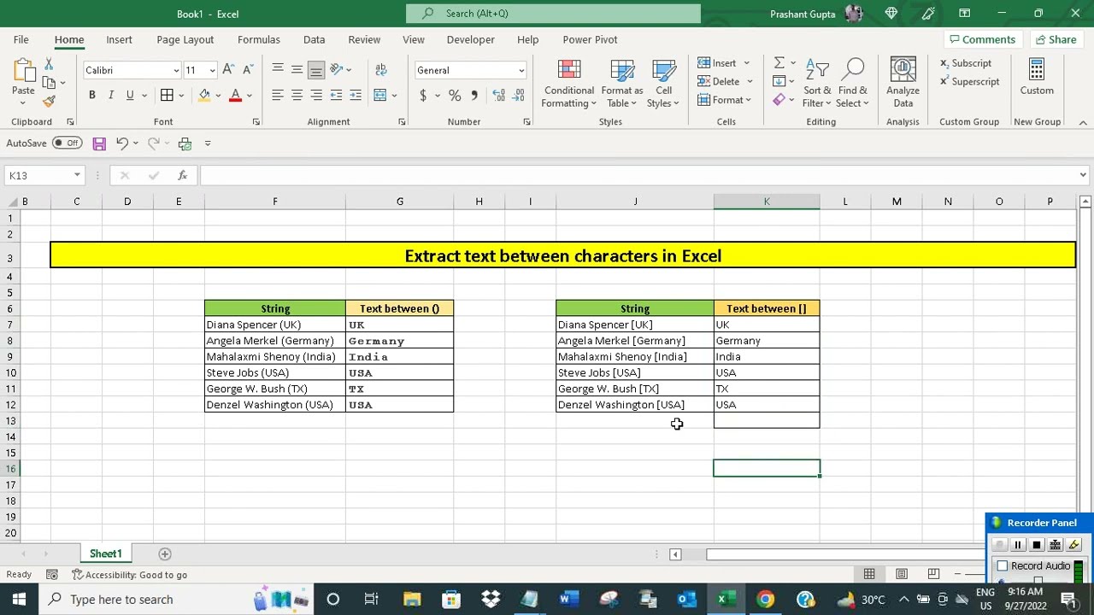Switch to Insert tab
Screen dimensions: 1094x615
pyautogui.click(x=119, y=39)
